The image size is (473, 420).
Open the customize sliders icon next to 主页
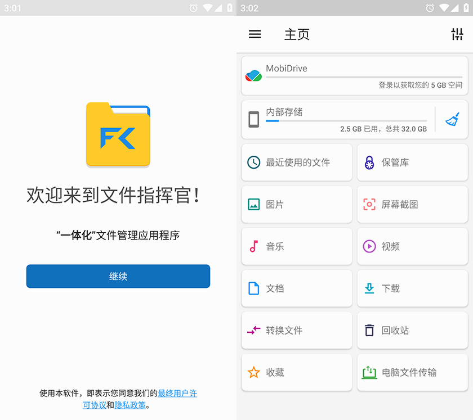pos(457,34)
